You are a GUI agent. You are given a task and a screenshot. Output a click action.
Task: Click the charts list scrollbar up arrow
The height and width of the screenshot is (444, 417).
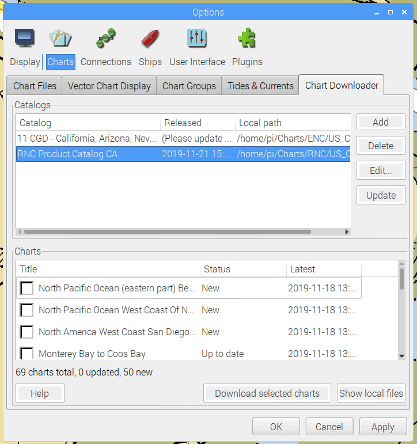(x=401, y=264)
